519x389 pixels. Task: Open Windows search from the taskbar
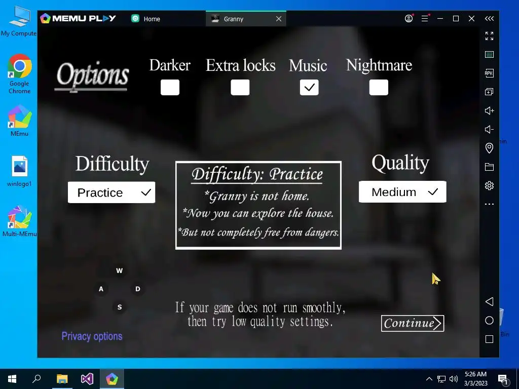point(36,379)
